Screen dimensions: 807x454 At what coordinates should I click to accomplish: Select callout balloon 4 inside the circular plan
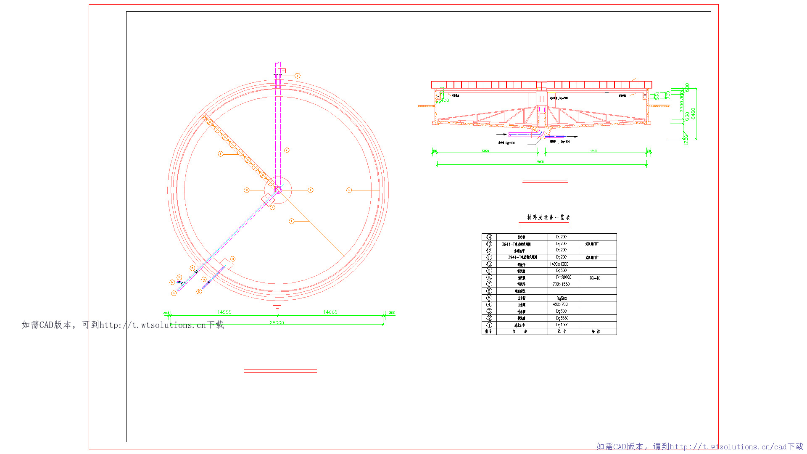click(x=349, y=190)
